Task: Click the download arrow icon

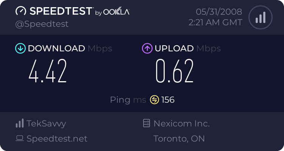Action: [20, 48]
